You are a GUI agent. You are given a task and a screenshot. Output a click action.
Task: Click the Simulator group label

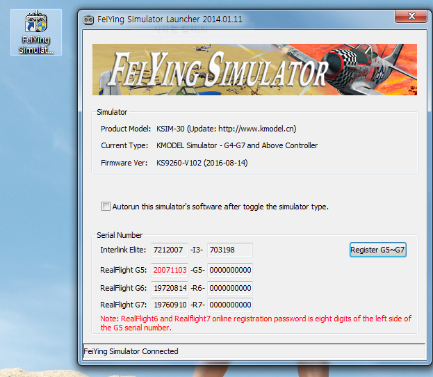(112, 112)
